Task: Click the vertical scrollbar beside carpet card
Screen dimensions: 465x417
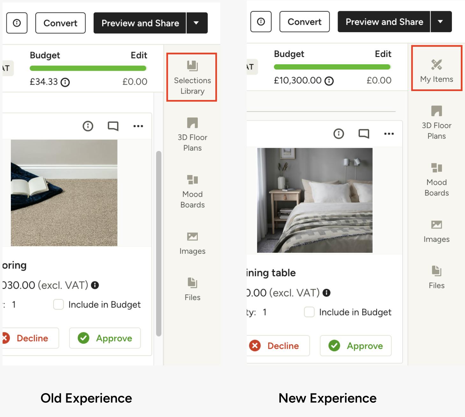Action: [159, 244]
